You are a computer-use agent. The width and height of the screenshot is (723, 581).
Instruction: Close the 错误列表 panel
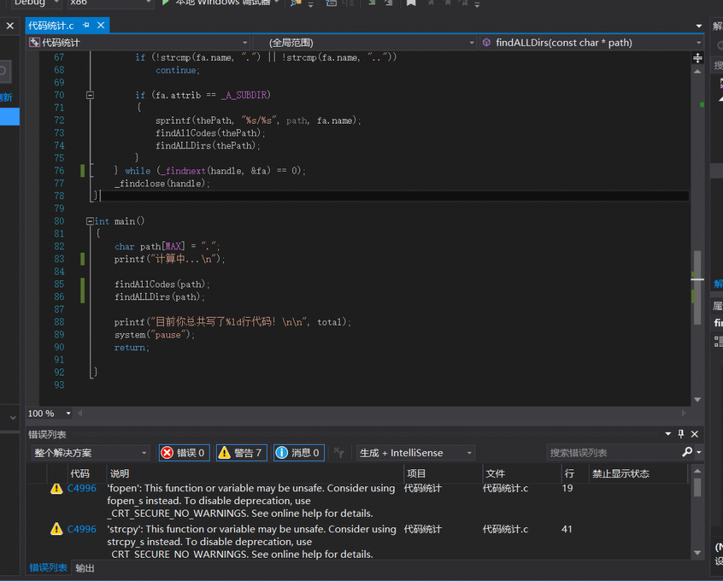tap(695, 434)
